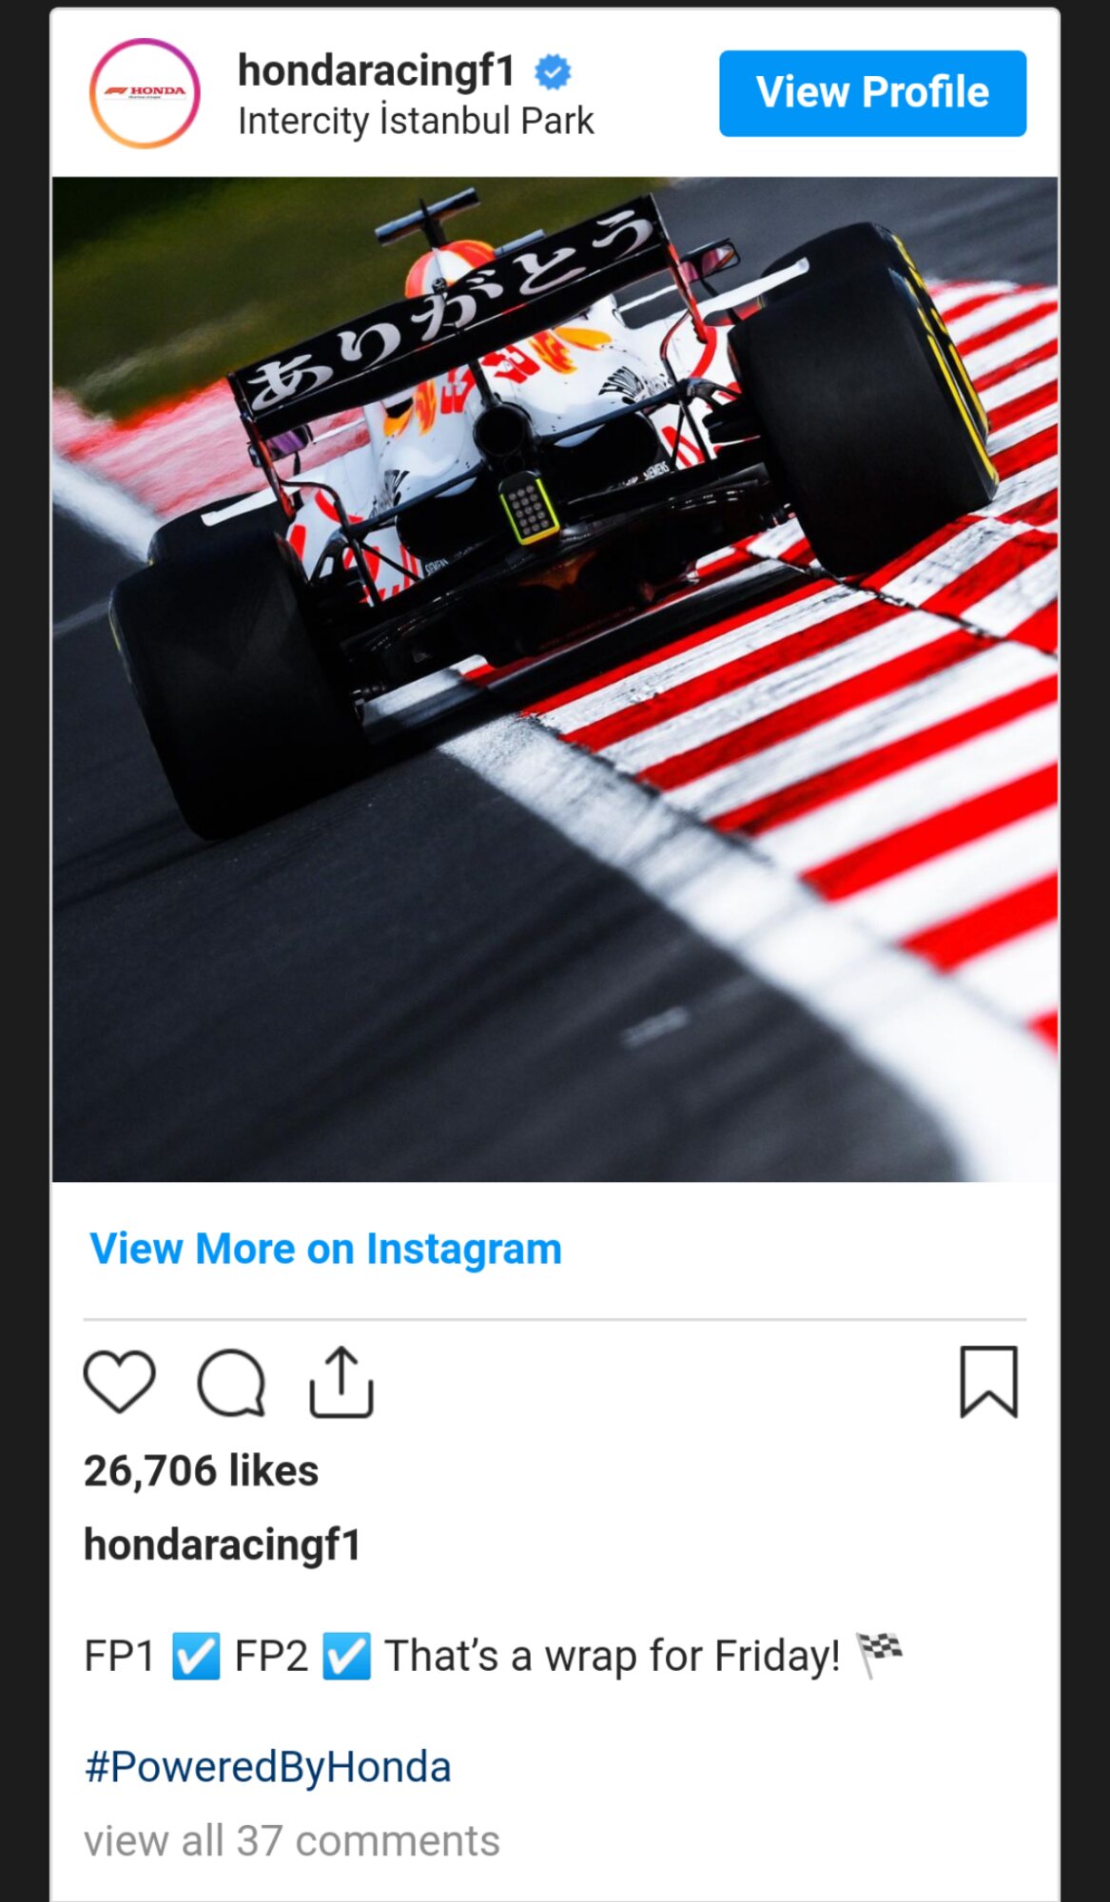Click the 26,706 likes count
Viewport: 1110px width, 1902px height.
tap(201, 1471)
